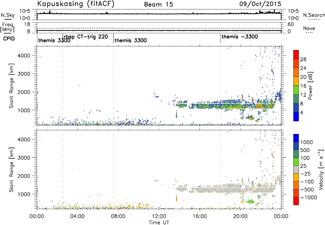325x225 pixels.
Task: Click the 'rbsp CT-trig 220' CPID label
Action: pyautogui.click(x=86, y=37)
